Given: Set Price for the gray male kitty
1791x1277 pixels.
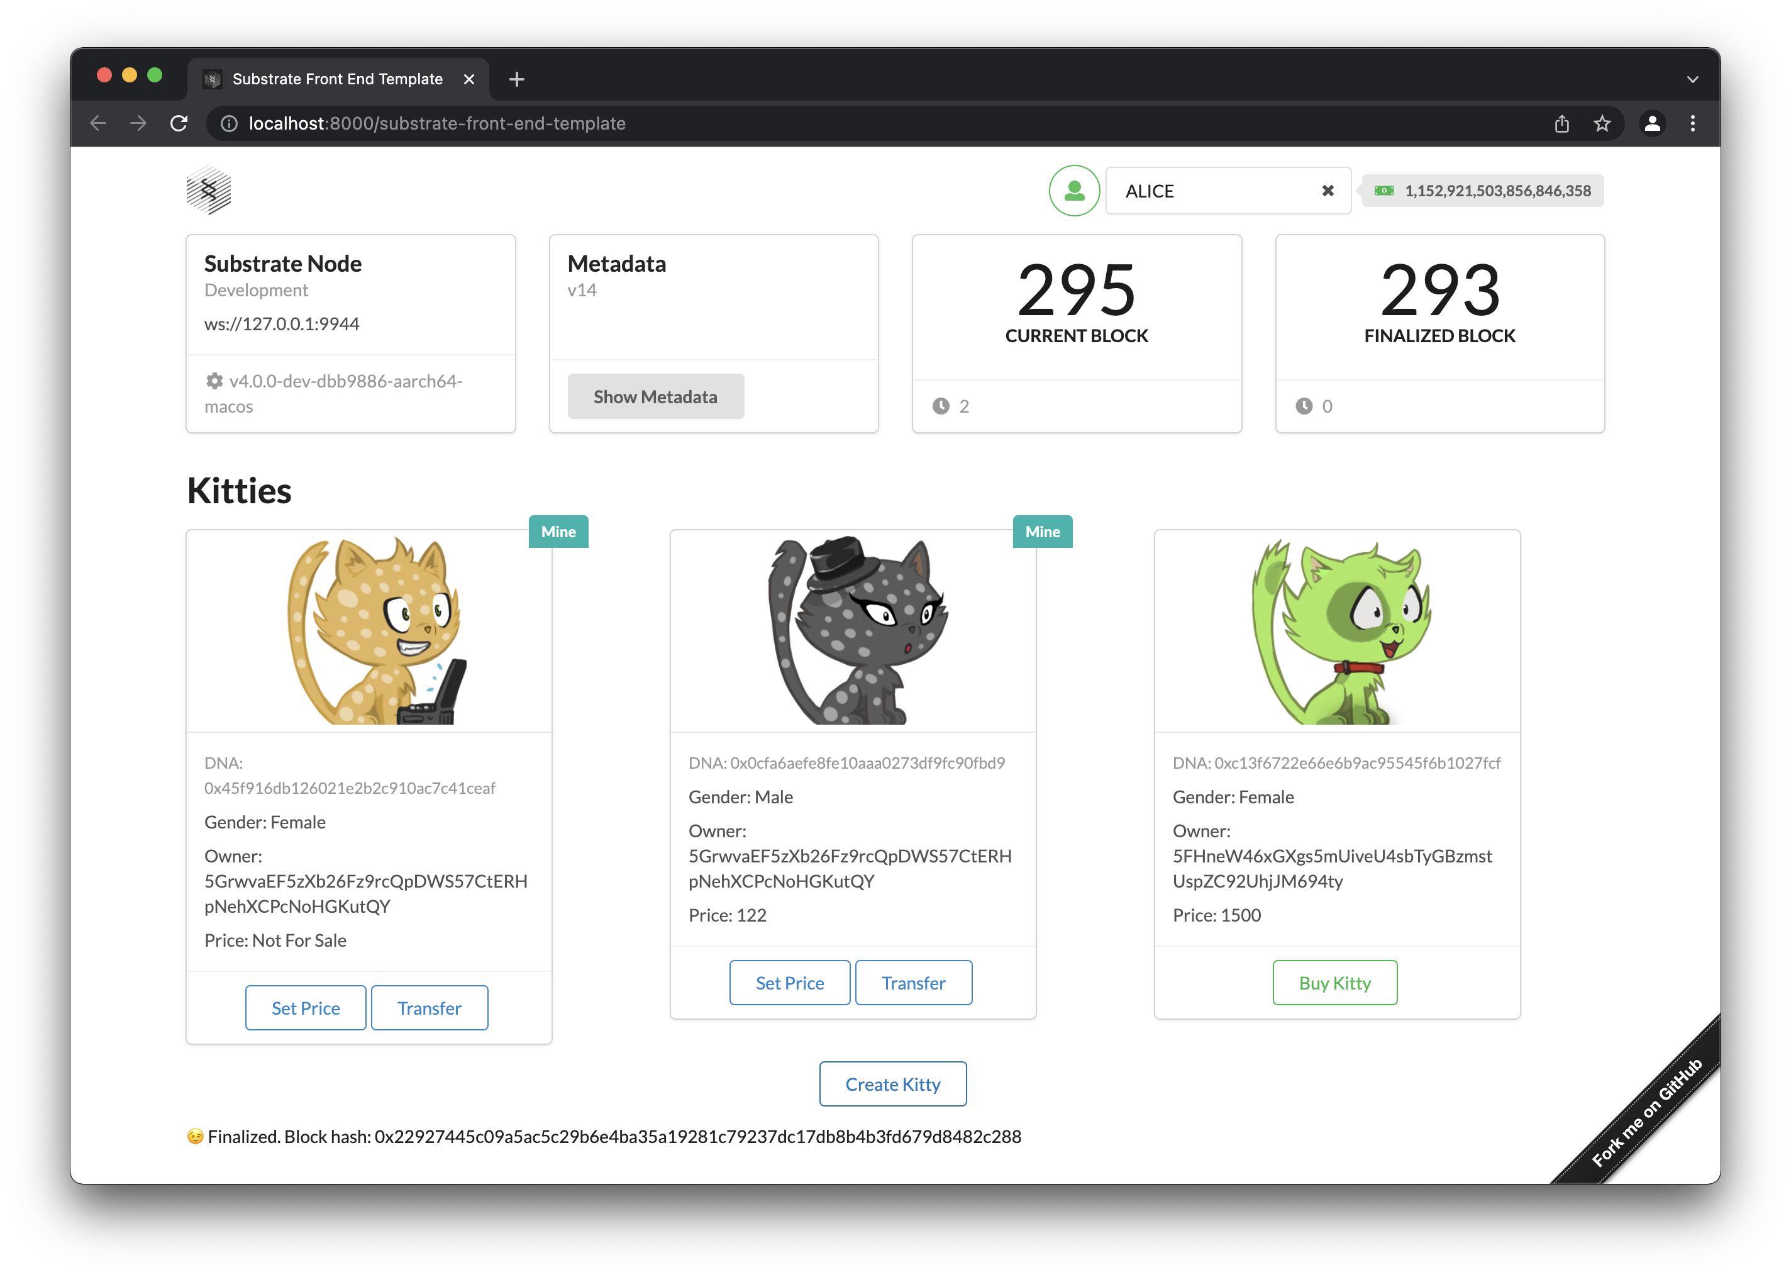Looking at the screenshot, I should [789, 982].
